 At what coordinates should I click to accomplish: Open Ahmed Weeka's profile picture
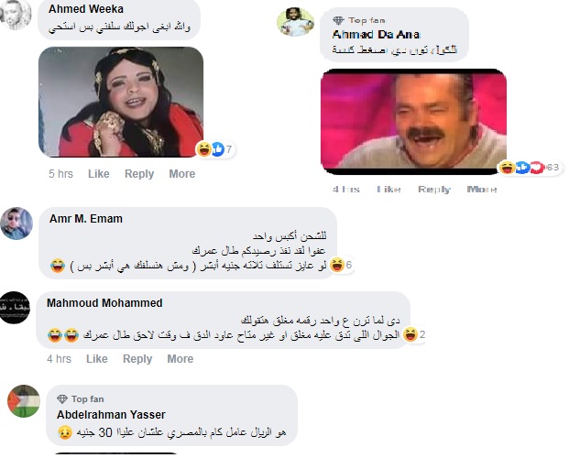coord(16,14)
